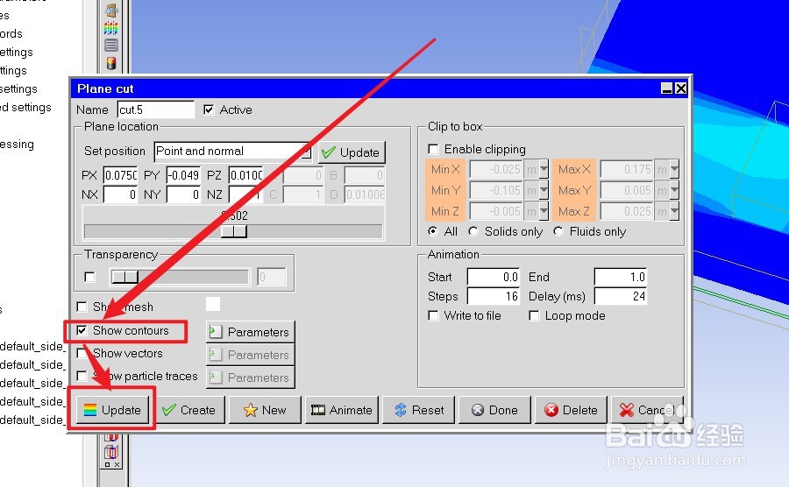Viewport: 789px width, 487px height.
Task: Click the small square below the cube icon
Action: pyautogui.click(x=107, y=465)
